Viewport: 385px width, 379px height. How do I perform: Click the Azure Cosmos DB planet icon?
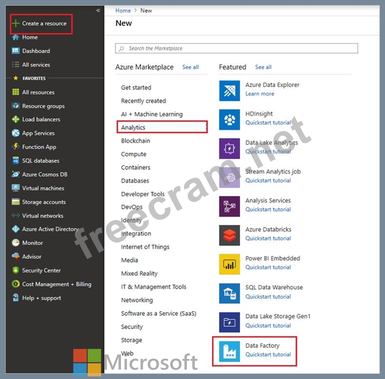[16, 174]
